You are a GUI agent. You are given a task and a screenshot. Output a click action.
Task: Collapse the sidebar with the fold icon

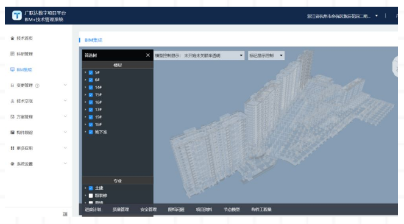coord(65,214)
